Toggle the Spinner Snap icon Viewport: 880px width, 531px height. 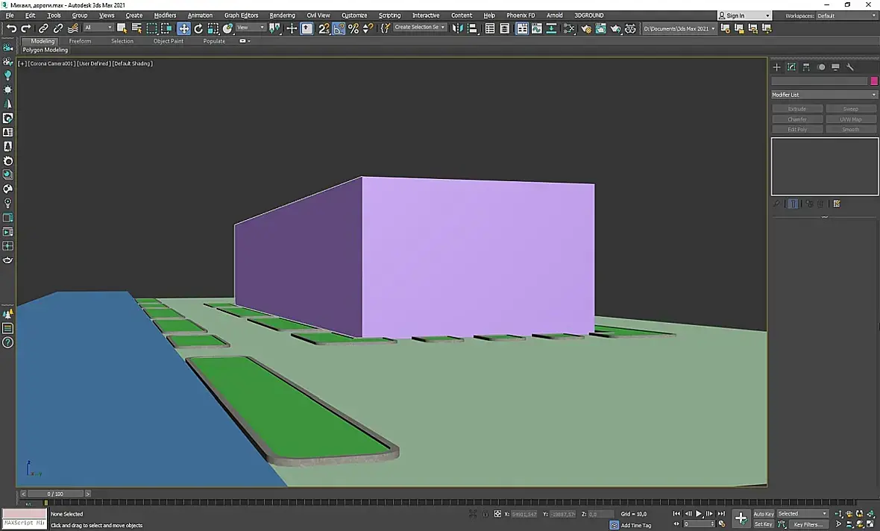click(368, 28)
